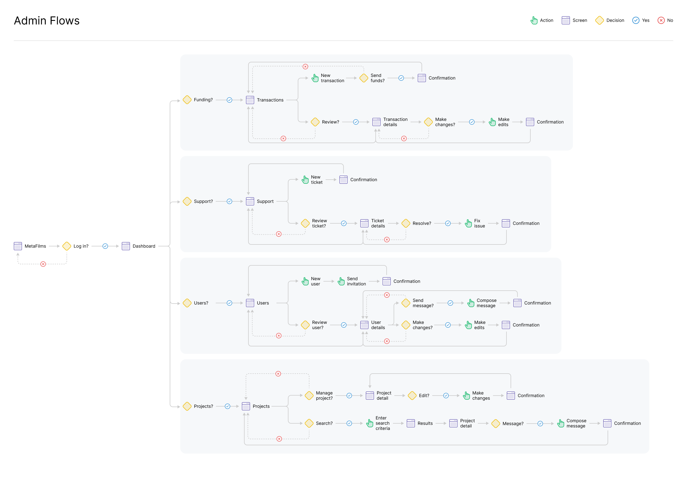Click the Users screen label
Viewport: 687px width, 481px height.
click(263, 303)
